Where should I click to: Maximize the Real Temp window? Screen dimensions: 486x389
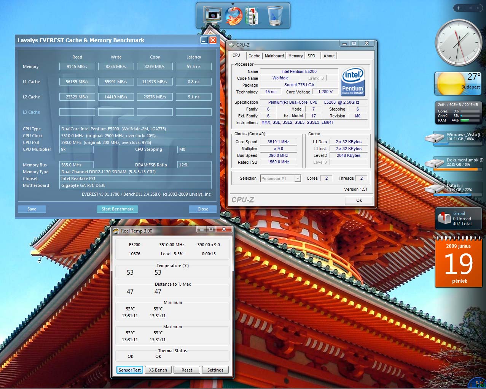pos(211,229)
